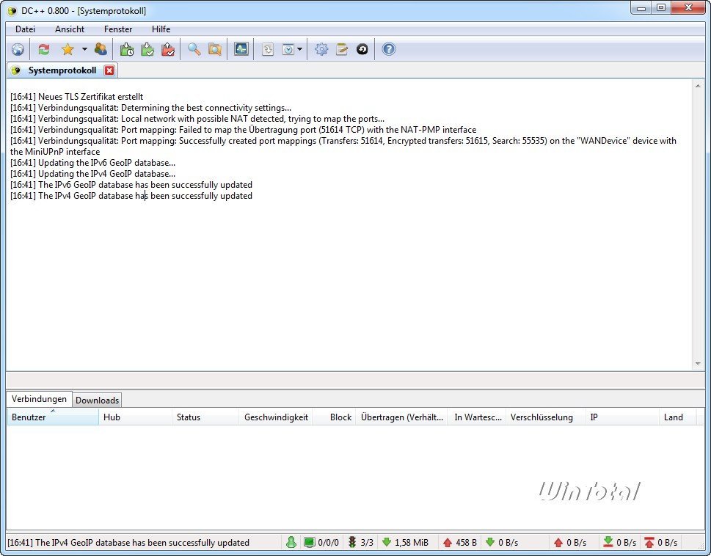Sort by Übertragen (Verhält... column header
Screen dimensions: 711x556
[402, 417]
